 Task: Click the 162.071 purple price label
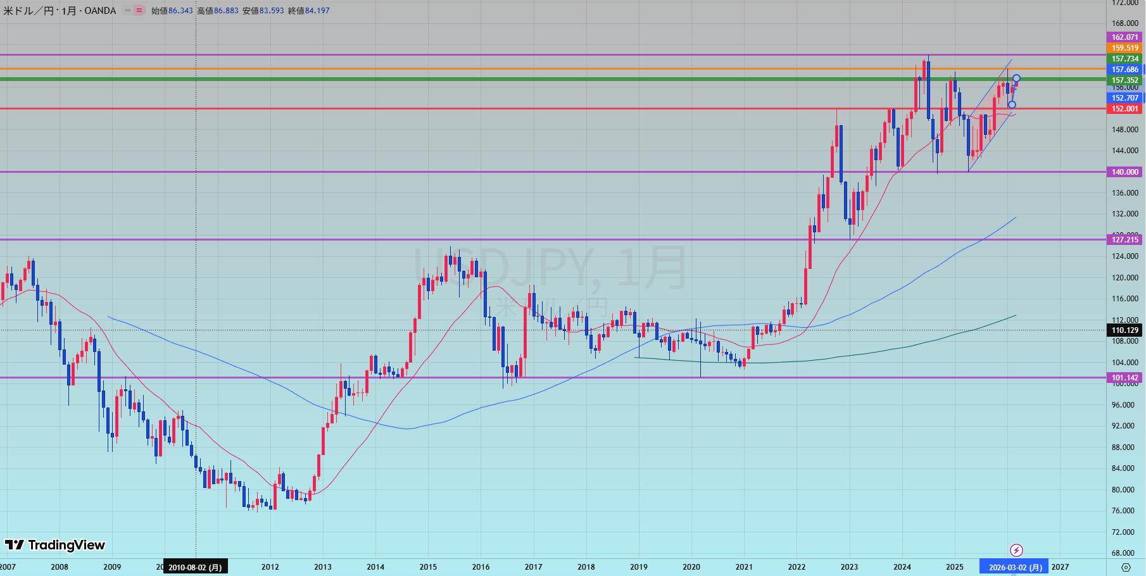coord(1124,37)
